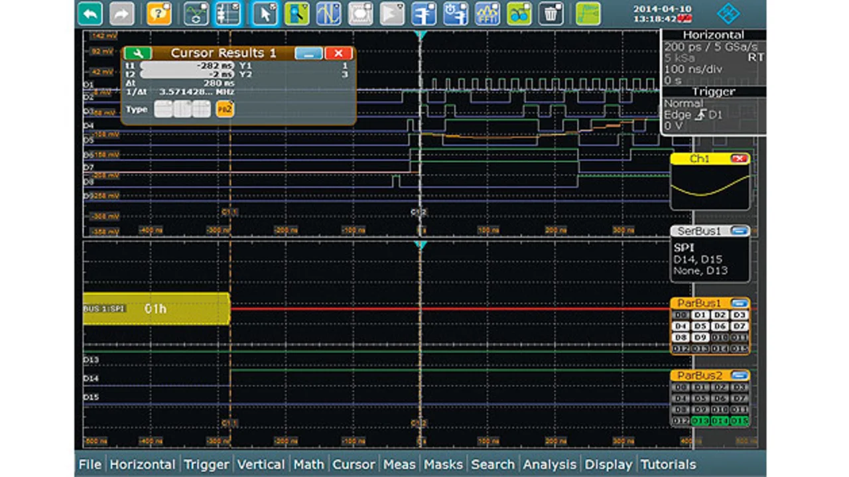The image size is (849, 477).
Task: Open the Meas menu
Action: [399, 464]
